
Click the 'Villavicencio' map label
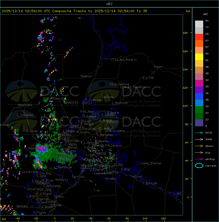point(53,98)
